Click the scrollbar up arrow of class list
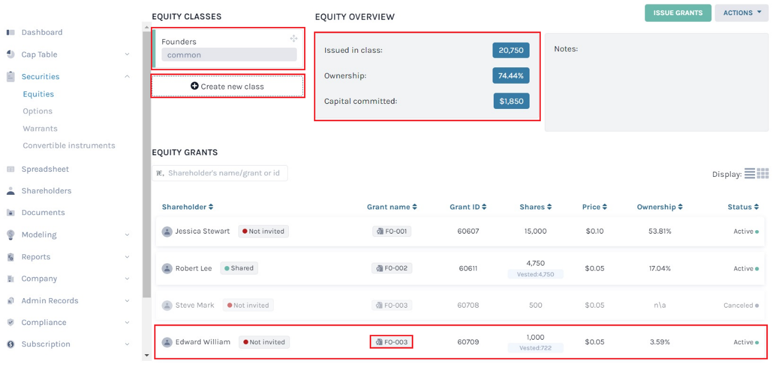This screenshot has height=366, width=773. click(147, 28)
